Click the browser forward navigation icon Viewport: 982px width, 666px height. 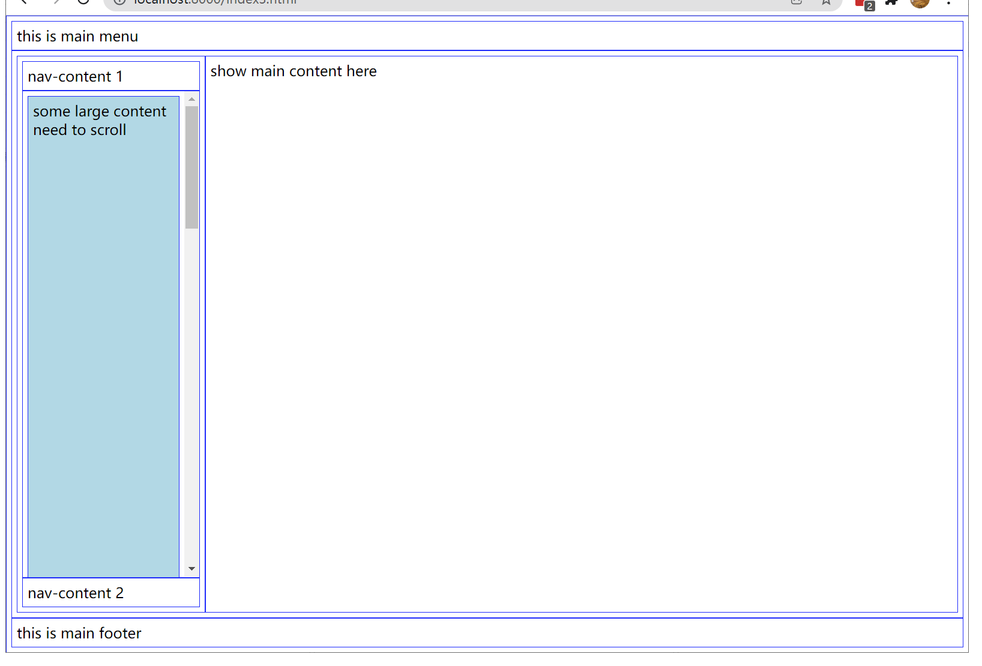(55, 3)
